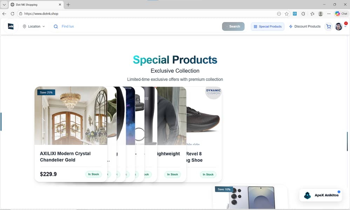
Task: Close the Dot NK Shopping tab
Action: coord(60,5)
